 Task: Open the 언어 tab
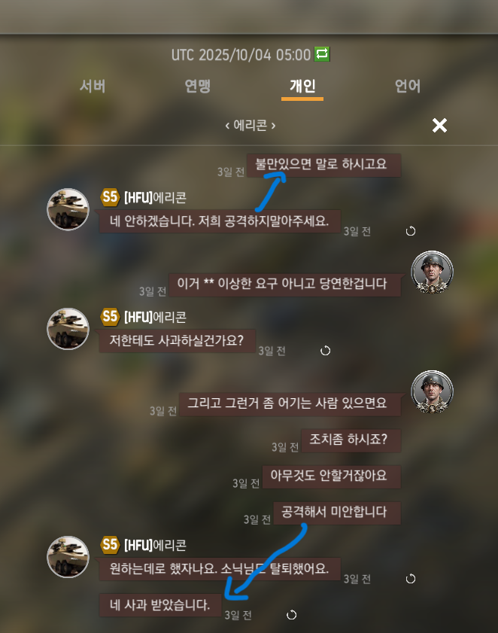tap(408, 86)
